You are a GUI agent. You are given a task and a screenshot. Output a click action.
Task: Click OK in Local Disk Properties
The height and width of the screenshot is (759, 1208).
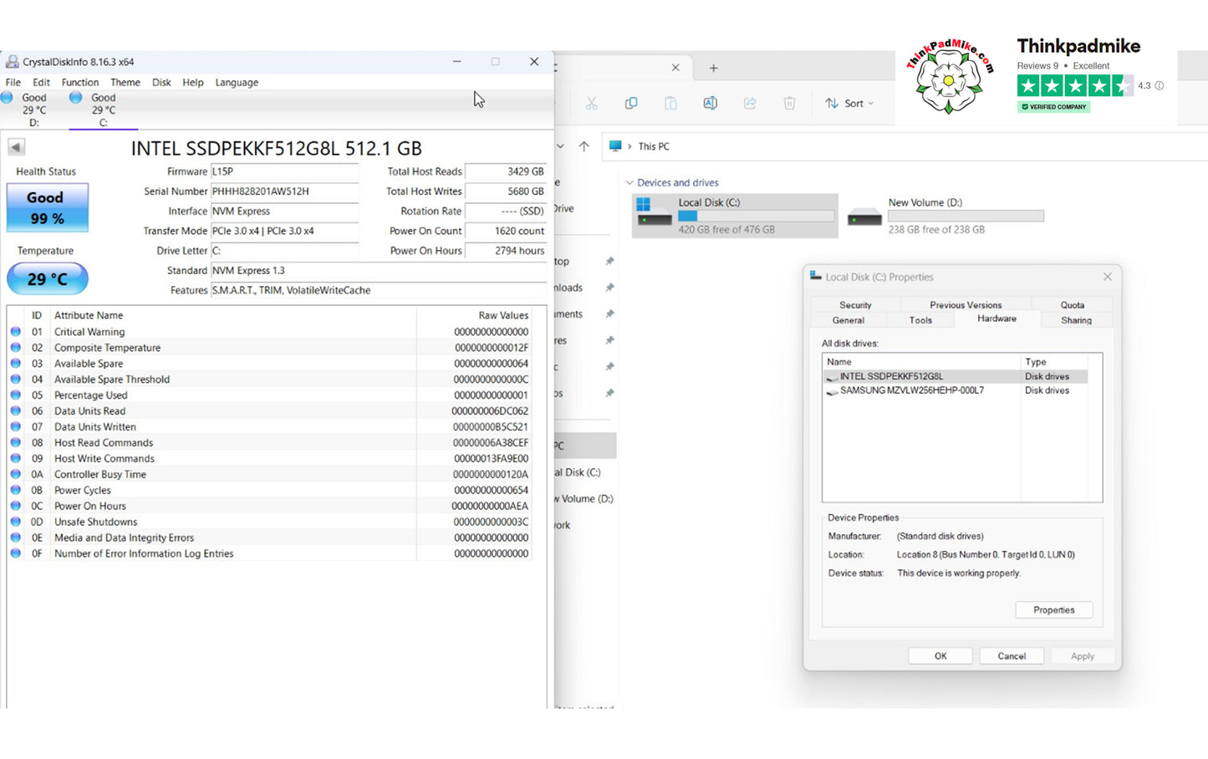[940, 656]
